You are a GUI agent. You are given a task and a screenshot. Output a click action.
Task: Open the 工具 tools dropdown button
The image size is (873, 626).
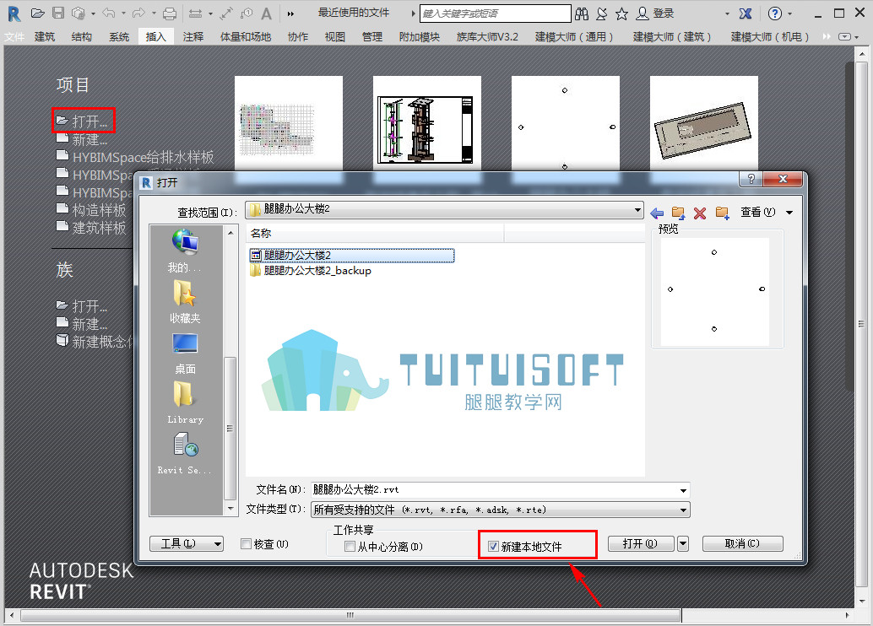coord(187,543)
